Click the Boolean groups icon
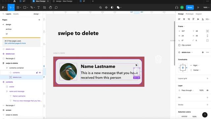This screenshot has height=119, width=211. pos(118,7)
